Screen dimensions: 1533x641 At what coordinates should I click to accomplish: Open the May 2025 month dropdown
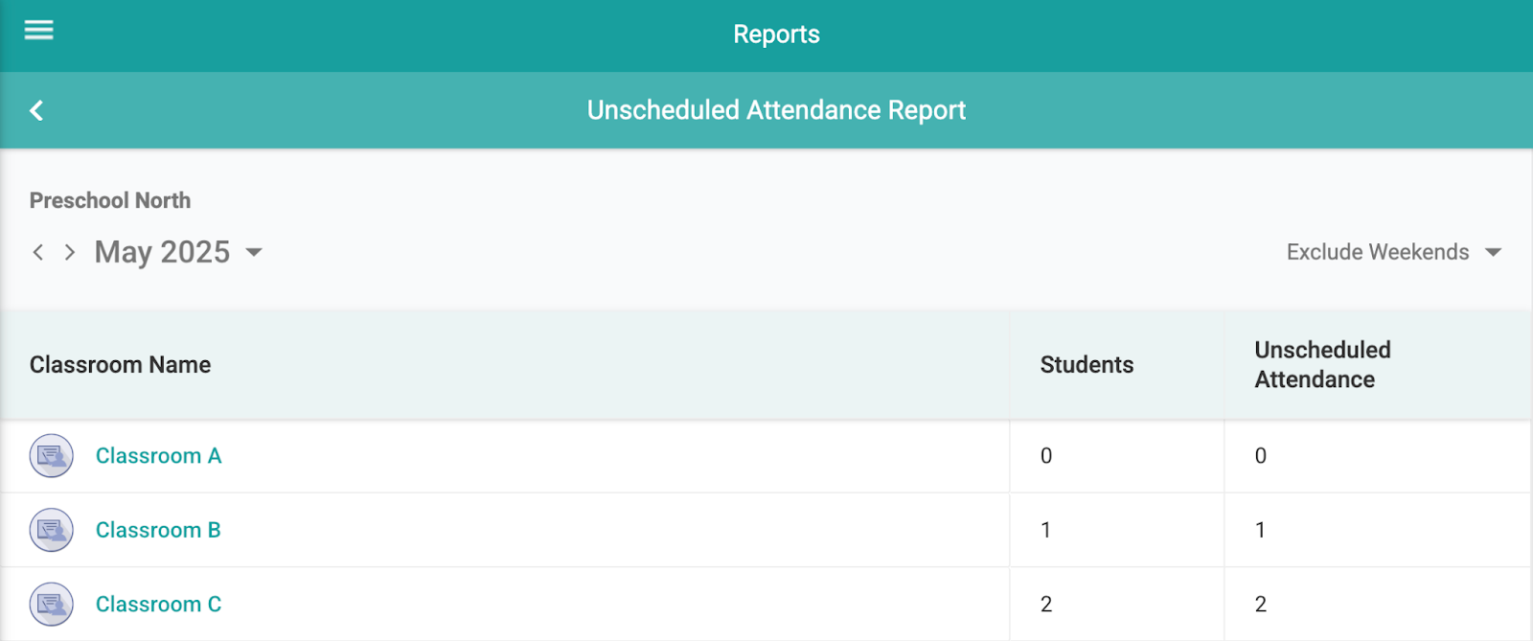pyautogui.click(x=177, y=252)
